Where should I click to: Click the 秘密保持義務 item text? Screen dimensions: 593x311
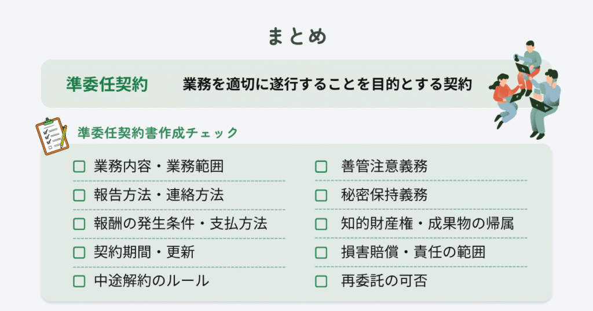click(385, 195)
